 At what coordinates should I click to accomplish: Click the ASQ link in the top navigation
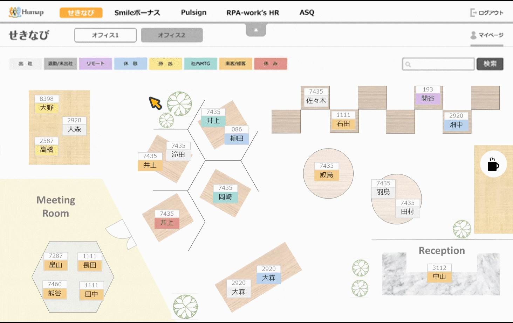[x=307, y=13]
